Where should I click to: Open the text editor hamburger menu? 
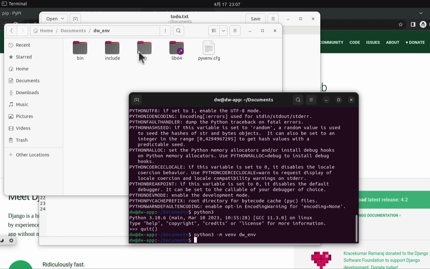pyautogui.click(x=273, y=19)
